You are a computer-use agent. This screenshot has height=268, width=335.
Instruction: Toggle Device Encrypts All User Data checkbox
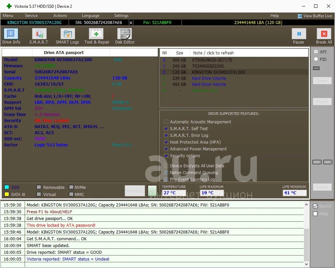point(166,166)
